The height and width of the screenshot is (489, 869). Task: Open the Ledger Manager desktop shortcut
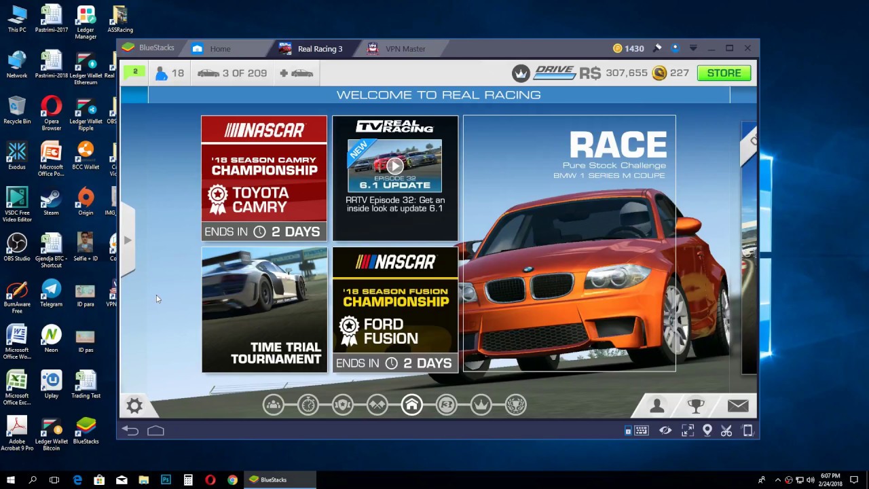coord(86,22)
